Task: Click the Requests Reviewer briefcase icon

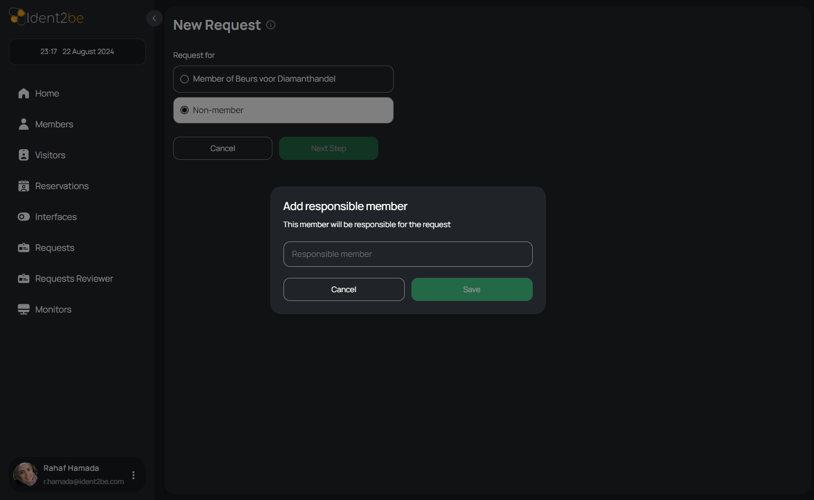Action: coord(23,279)
